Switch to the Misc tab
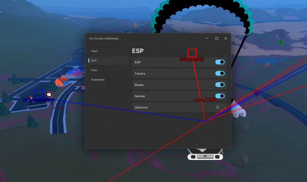Viewport: 307px width, 182px height. (94, 70)
